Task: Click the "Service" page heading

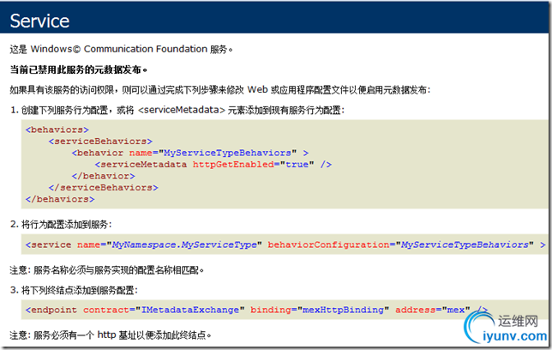Action: point(39,21)
